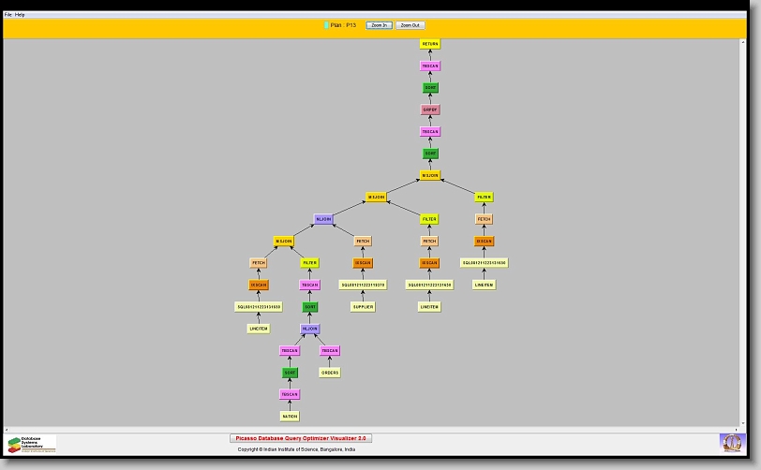The height and width of the screenshot is (470, 761).
Task: Click the topmost MSJOIN node
Action: coord(430,175)
